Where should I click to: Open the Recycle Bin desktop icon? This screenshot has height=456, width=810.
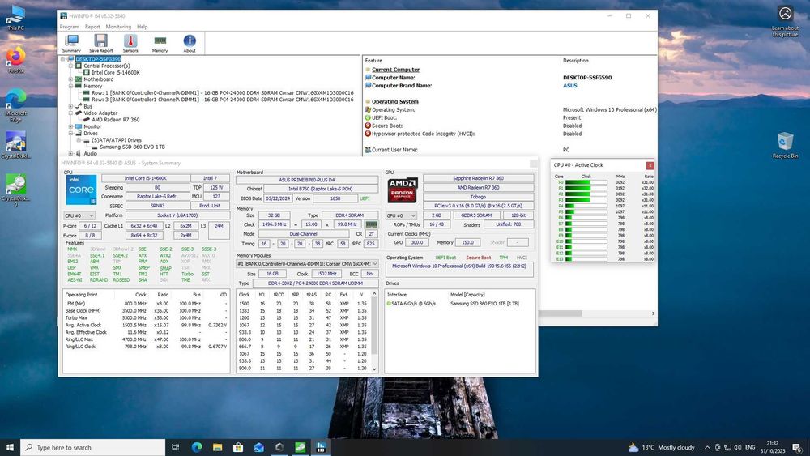(785, 145)
